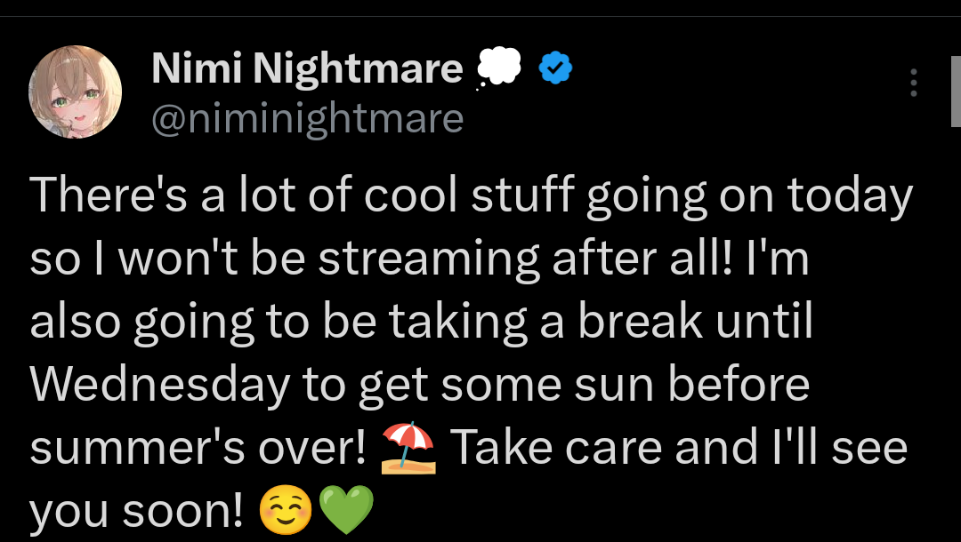Open the three-dot more options menu
961x542 pixels.
click(x=913, y=83)
